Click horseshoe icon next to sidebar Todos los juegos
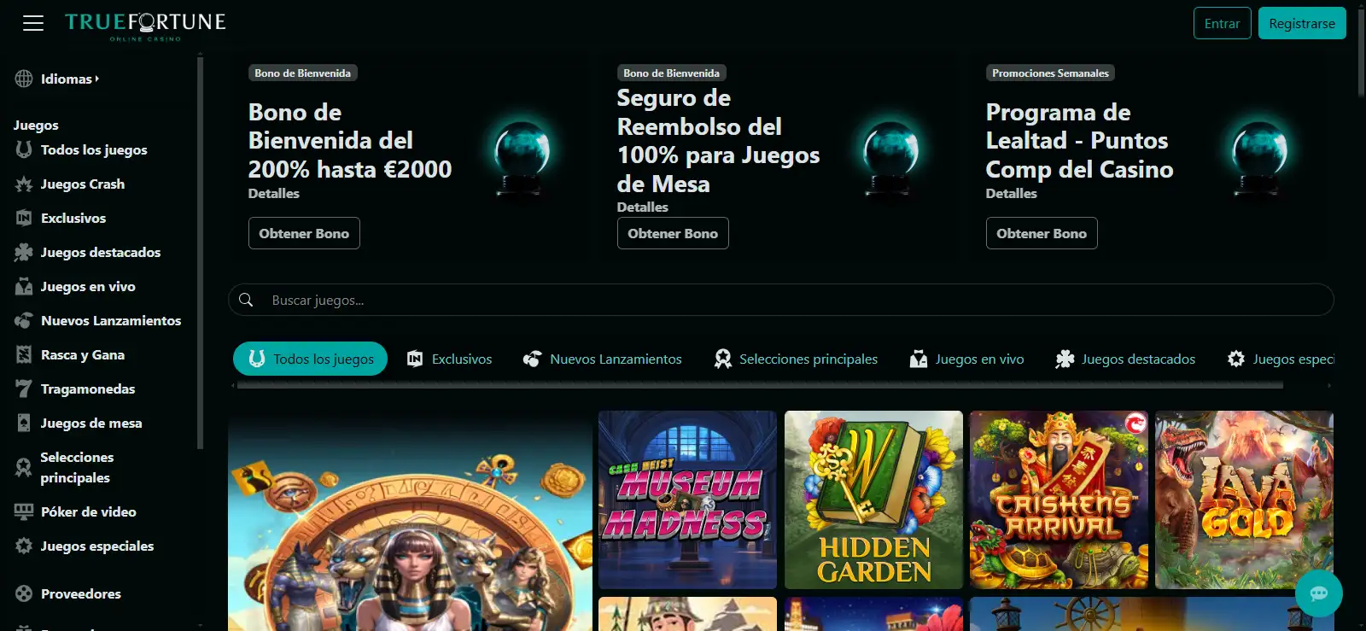Screen dimensions: 1366x631 24,149
